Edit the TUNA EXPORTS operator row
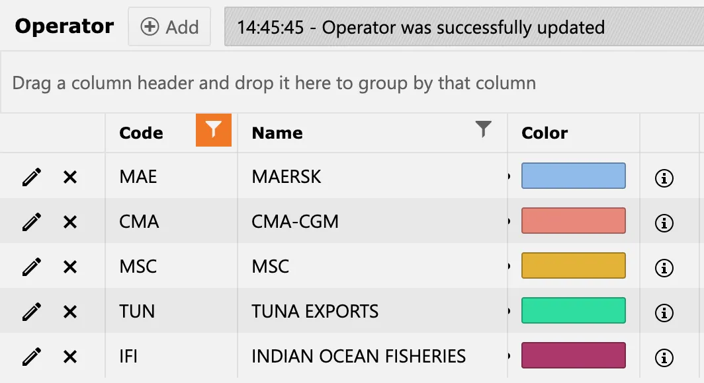Image resolution: width=704 pixels, height=383 pixels. click(32, 311)
